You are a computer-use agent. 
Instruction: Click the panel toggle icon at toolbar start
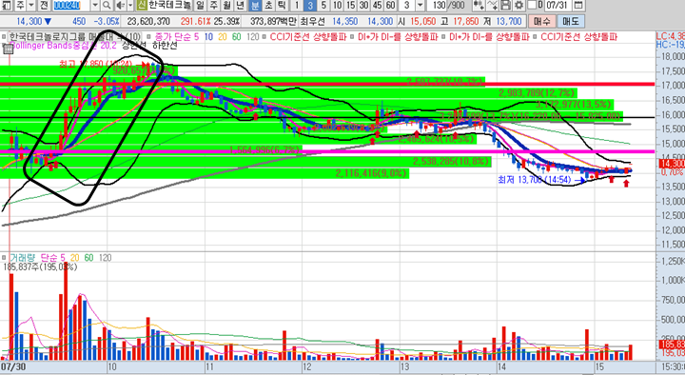[x=8, y=6]
